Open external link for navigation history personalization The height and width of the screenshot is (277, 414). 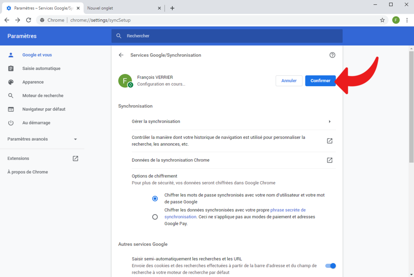coord(329,141)
